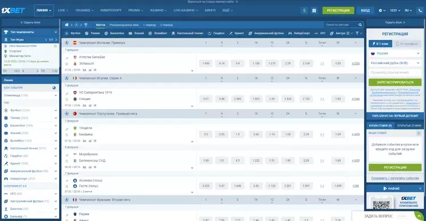Favorite the Салернитана – Специя match star
The image size is (426, 221).
67,99
